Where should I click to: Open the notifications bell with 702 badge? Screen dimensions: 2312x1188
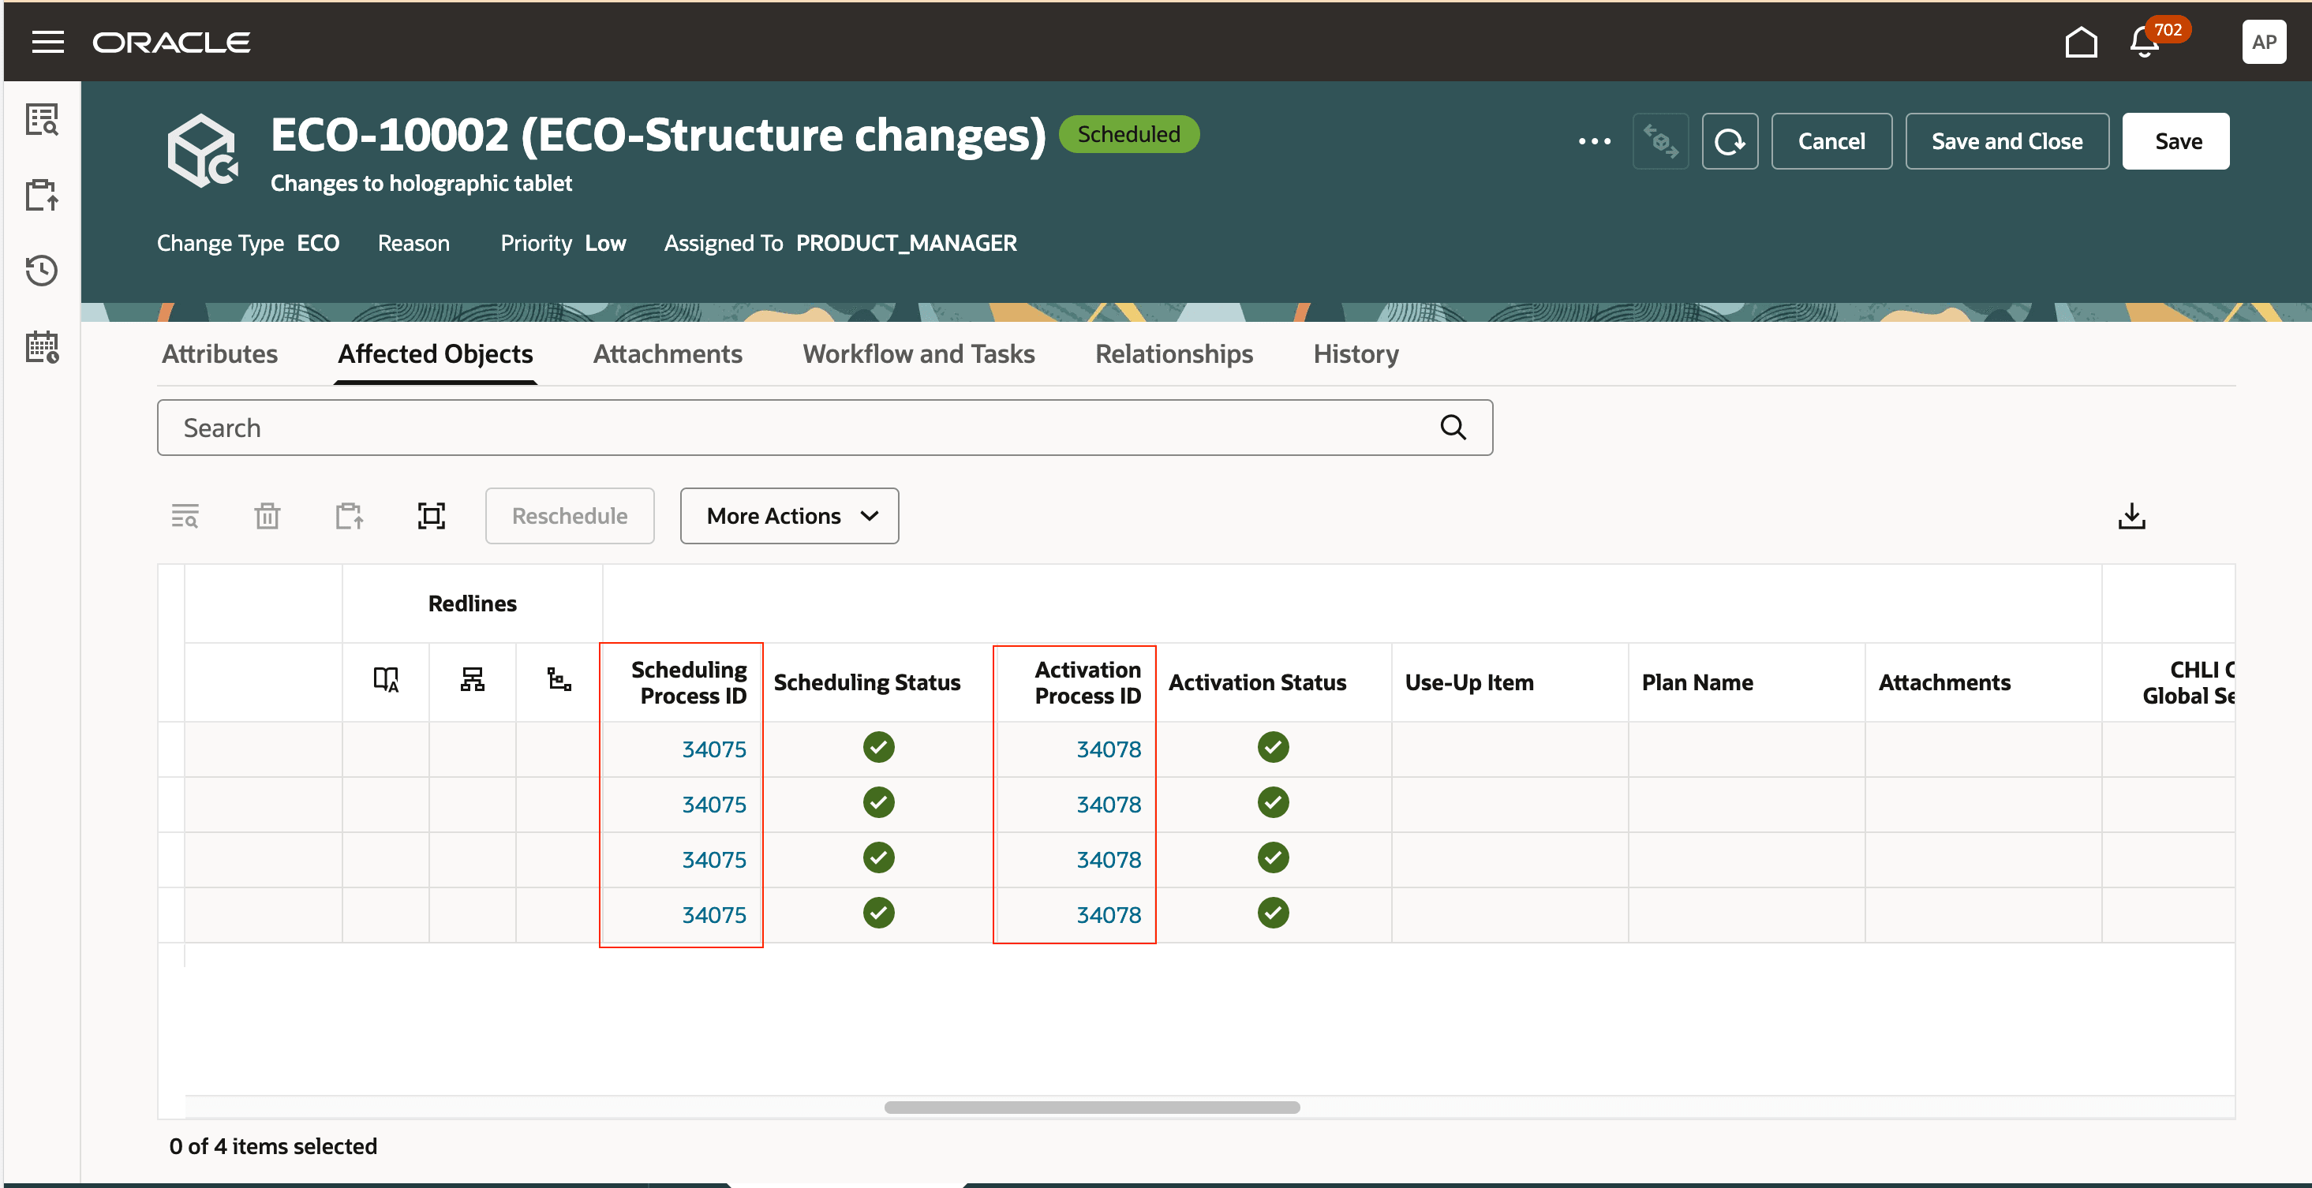[2143, 41]
